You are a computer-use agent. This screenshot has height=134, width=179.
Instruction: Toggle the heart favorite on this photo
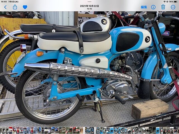pyautogui.click(x=25, y=7)
